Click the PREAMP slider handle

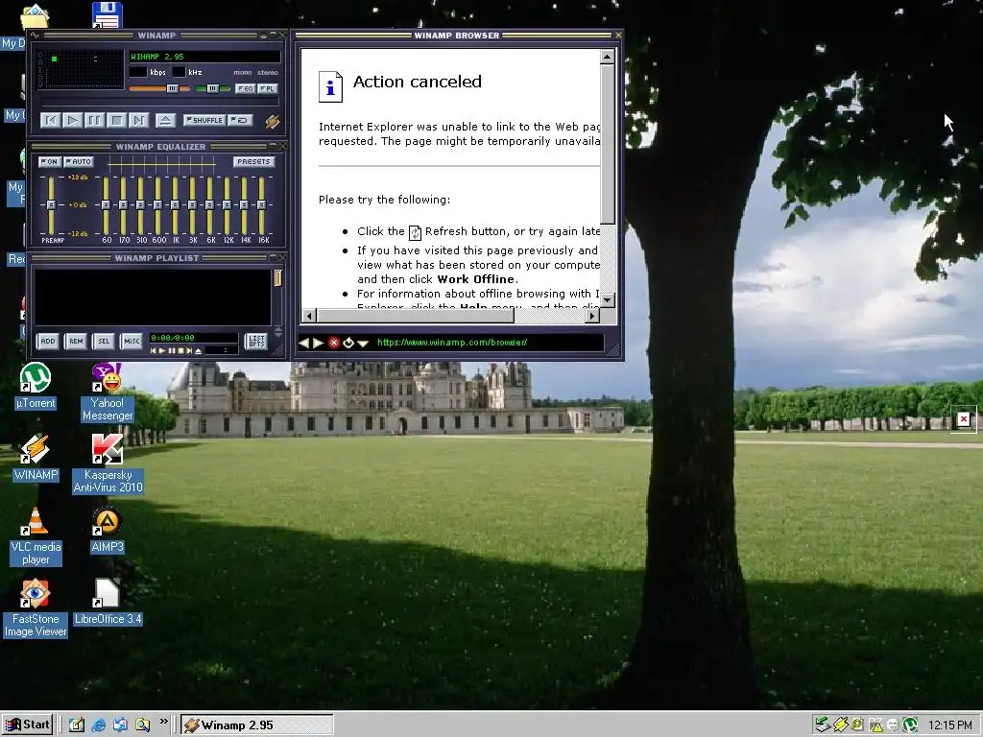(x=51, y=205)
